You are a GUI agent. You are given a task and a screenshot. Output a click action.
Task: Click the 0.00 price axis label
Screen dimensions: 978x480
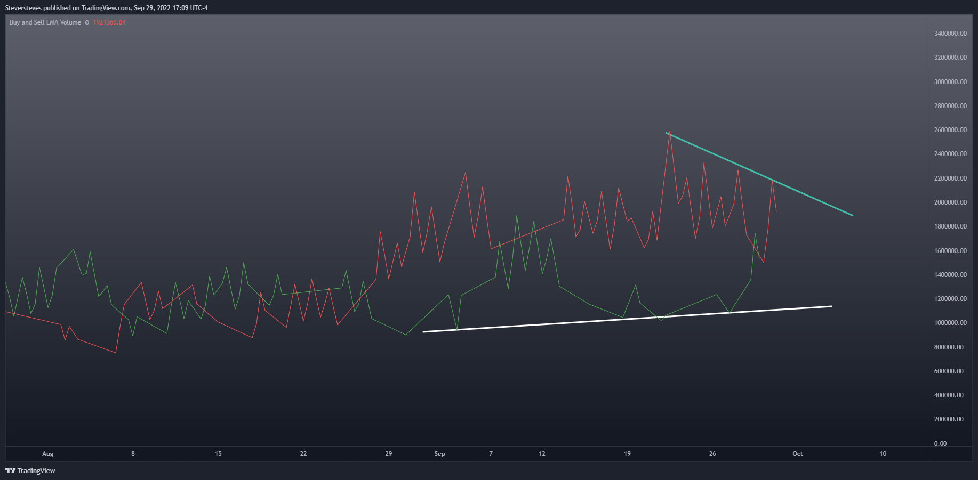tap(940, 444)
